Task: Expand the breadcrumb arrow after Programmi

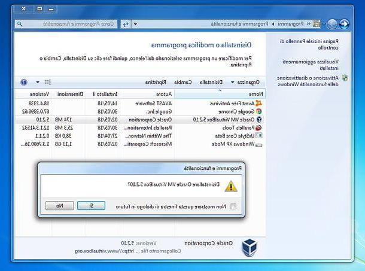Action: tap(273, 24)
